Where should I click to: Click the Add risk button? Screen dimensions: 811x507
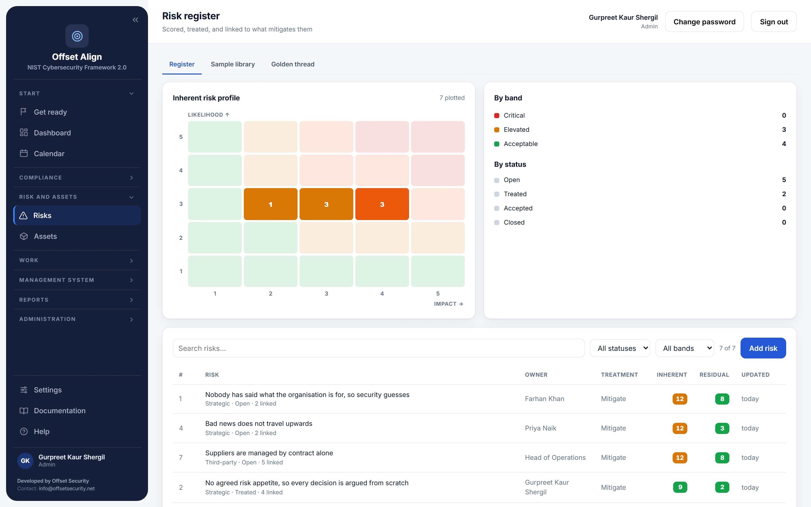[763, 348]
